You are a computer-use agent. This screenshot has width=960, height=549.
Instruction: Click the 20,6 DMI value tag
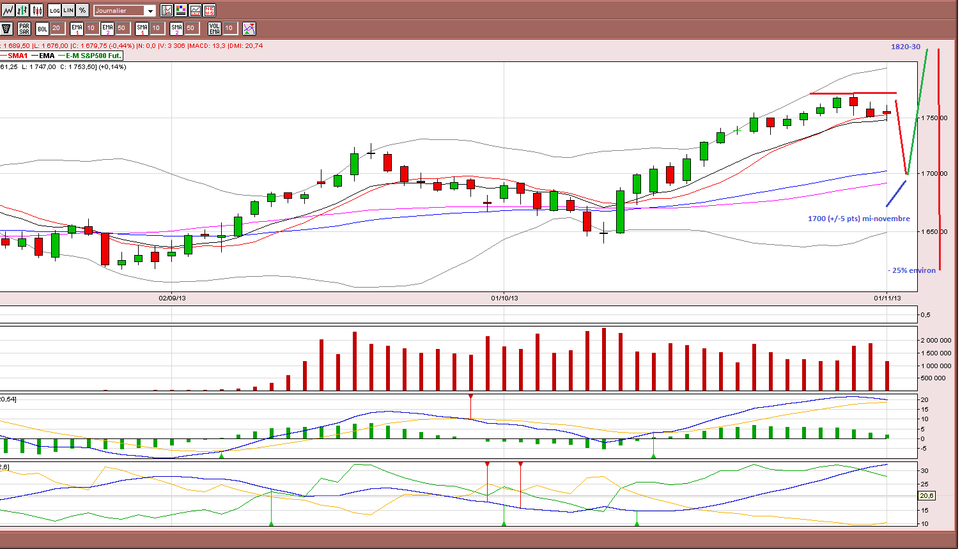(927, 496)
